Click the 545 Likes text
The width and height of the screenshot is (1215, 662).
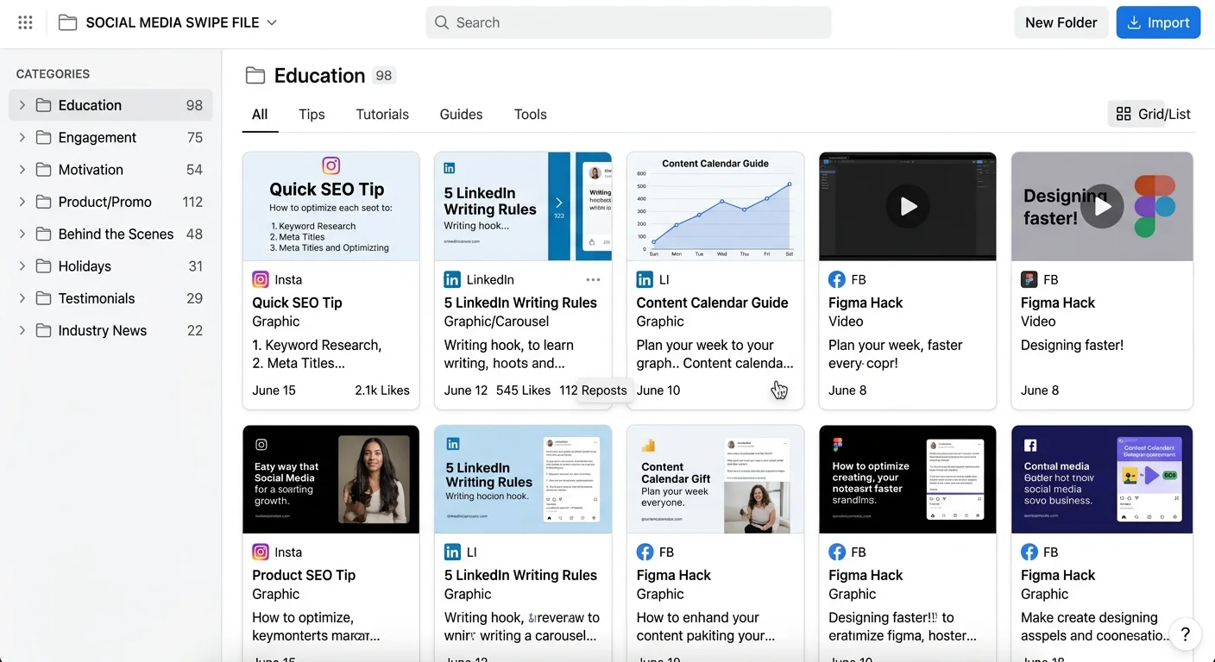[x=523, y=390]
